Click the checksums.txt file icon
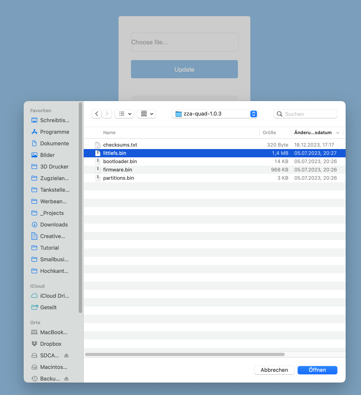 (x=97, y=145)
